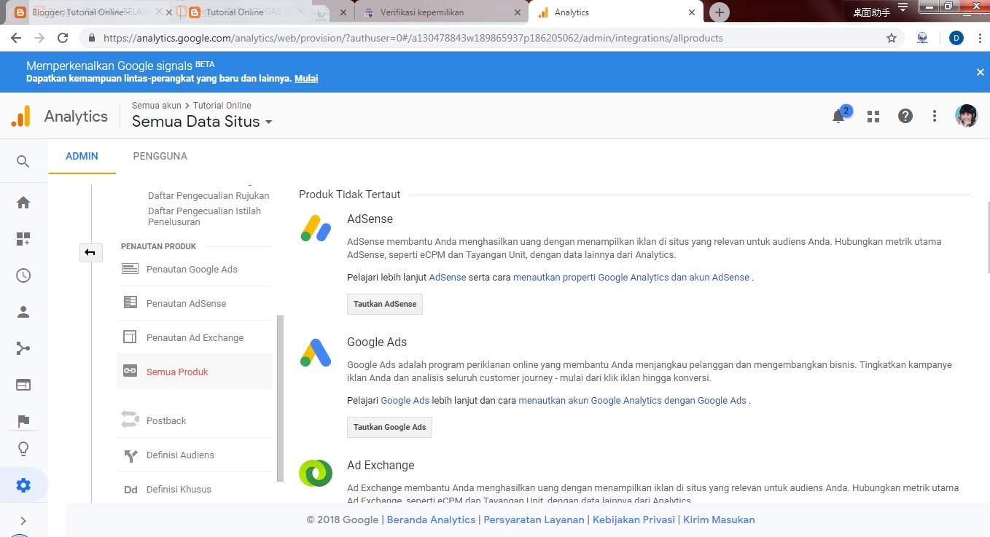990x537 pixels.
Task: Click the Tautkan AdSense button
Action: click(x=385, y=304)
